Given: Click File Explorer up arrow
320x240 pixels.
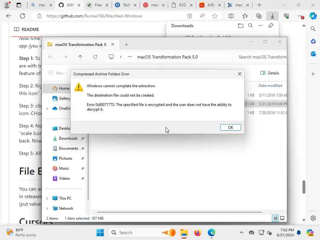Looking at the screenshot, I should point(80,57).
